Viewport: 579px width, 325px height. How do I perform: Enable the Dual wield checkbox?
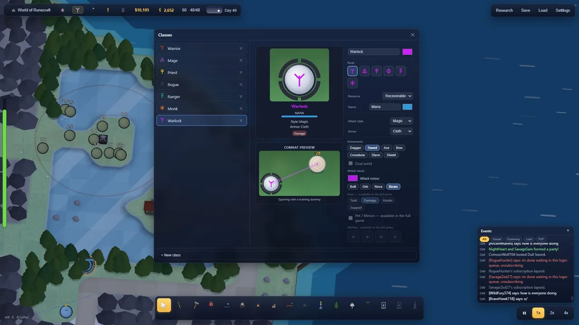coord(351,163)
